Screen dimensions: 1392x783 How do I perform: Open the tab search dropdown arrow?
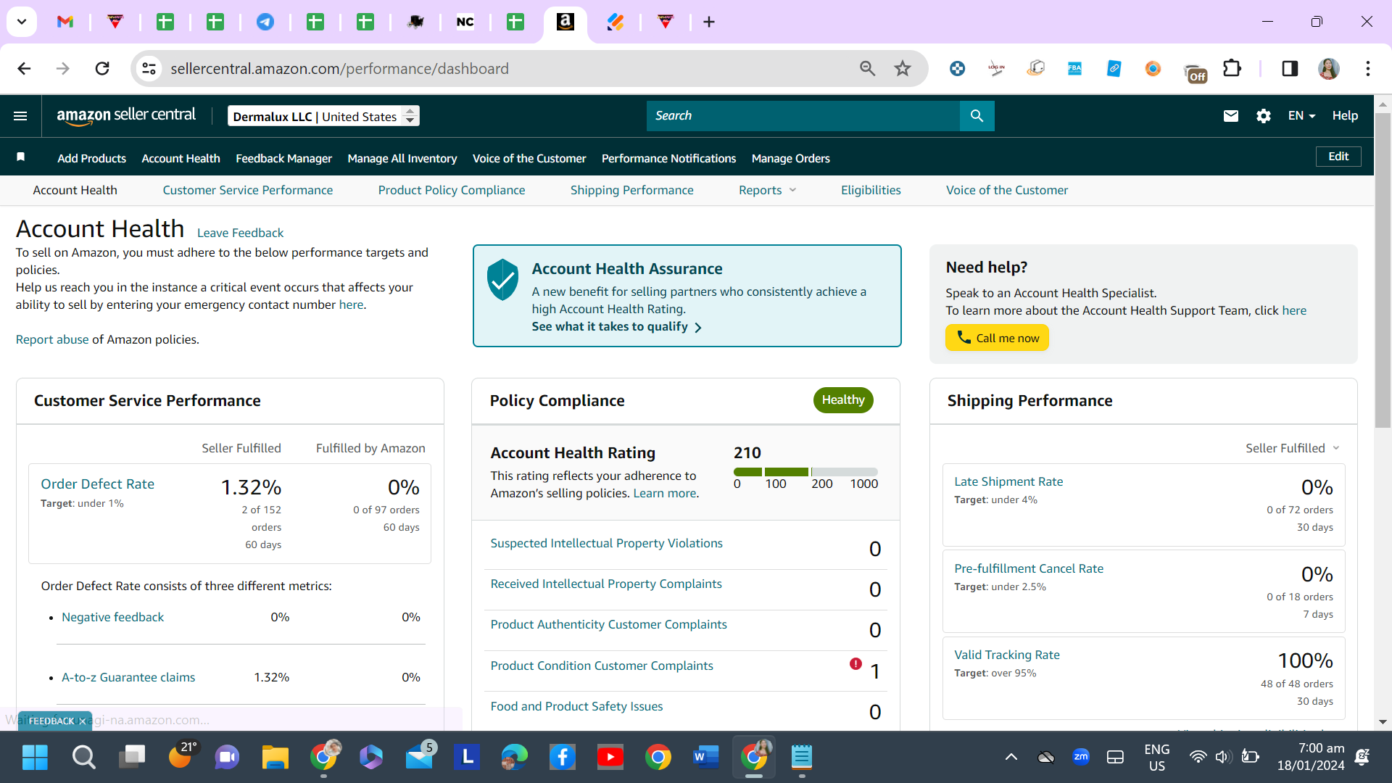pyautogui.click(x=22, y=22)
